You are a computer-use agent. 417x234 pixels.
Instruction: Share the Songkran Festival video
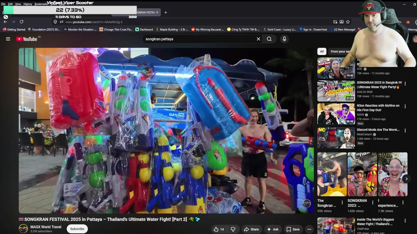(251, 229)
